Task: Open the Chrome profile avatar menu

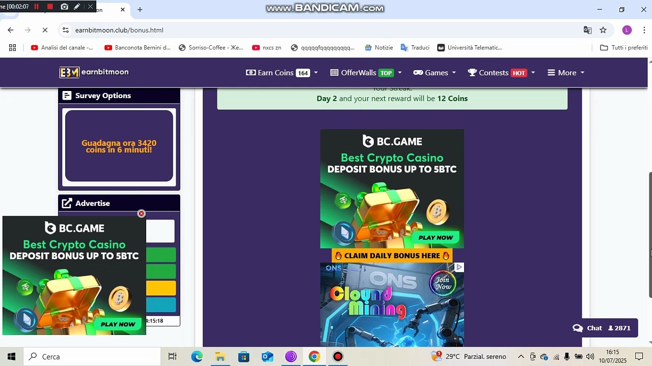Action: coord(627,30)
